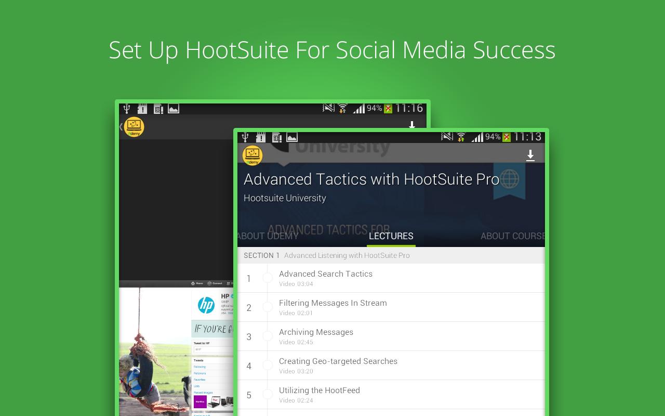The image size is (665, 416).
Task: Tap the globe ribbon icon on course banner
Action: (510, 178)
